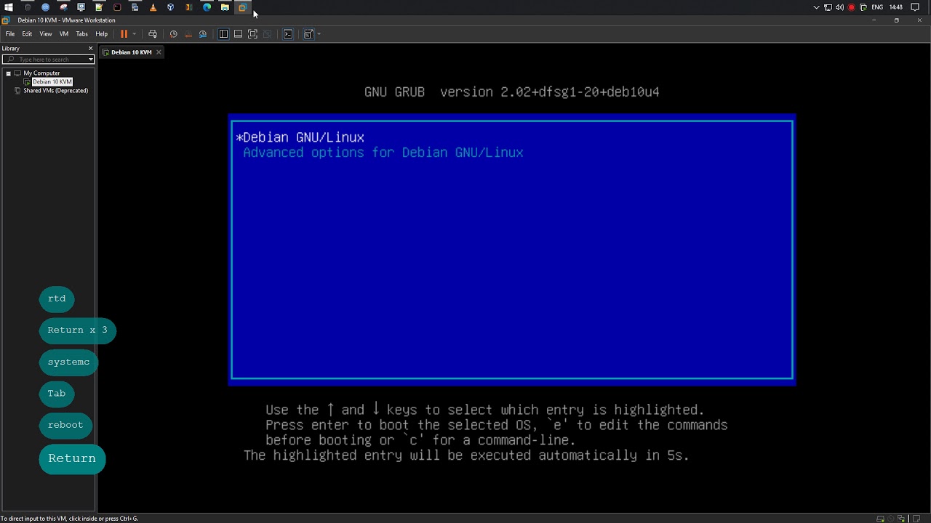
Task: Click the ENG language indicator
Action: 877,7
